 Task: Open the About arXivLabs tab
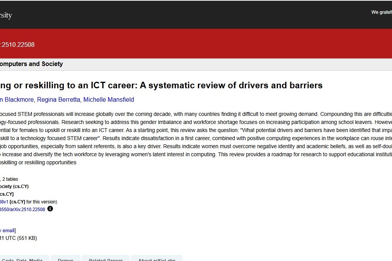pyautogui.click(x=156, y=259)
